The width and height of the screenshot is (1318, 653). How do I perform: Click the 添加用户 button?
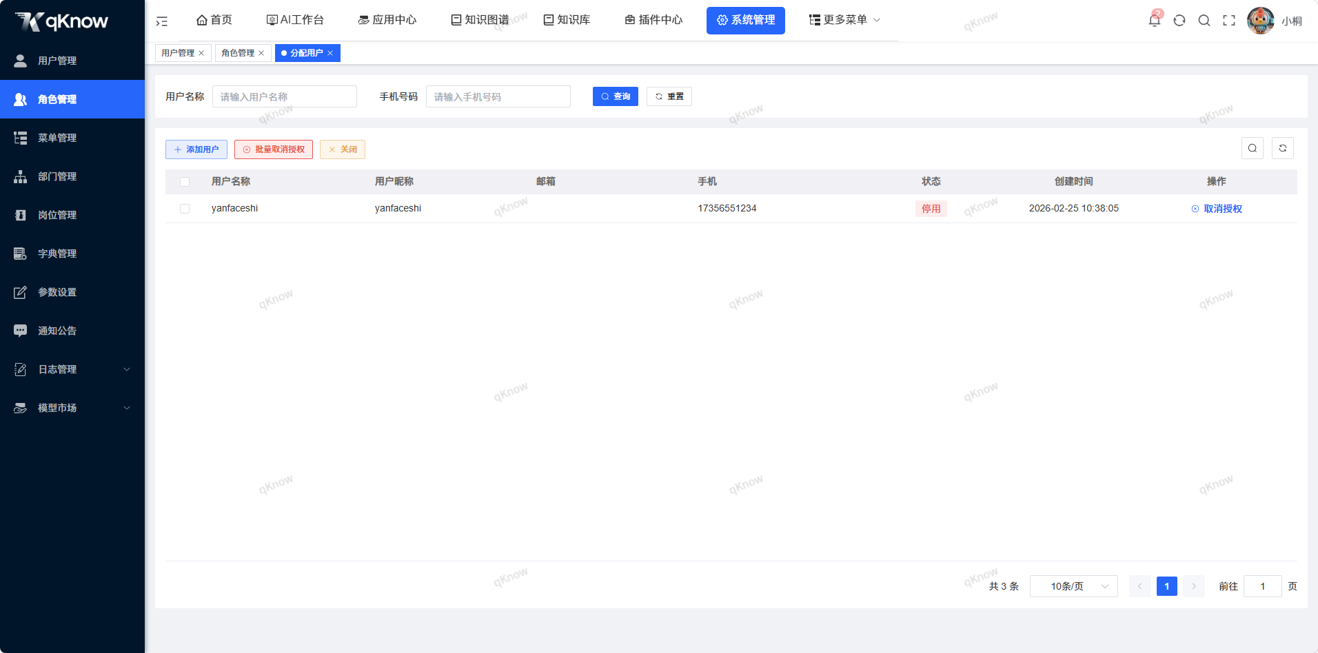pyautogui.click(x=196, y=149)
